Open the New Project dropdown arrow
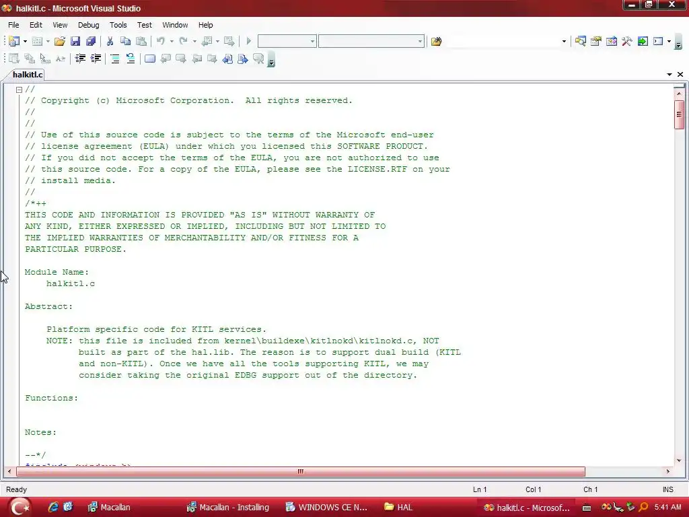The width and height of the screenshot is (689, 517). (x=25, y=41)
